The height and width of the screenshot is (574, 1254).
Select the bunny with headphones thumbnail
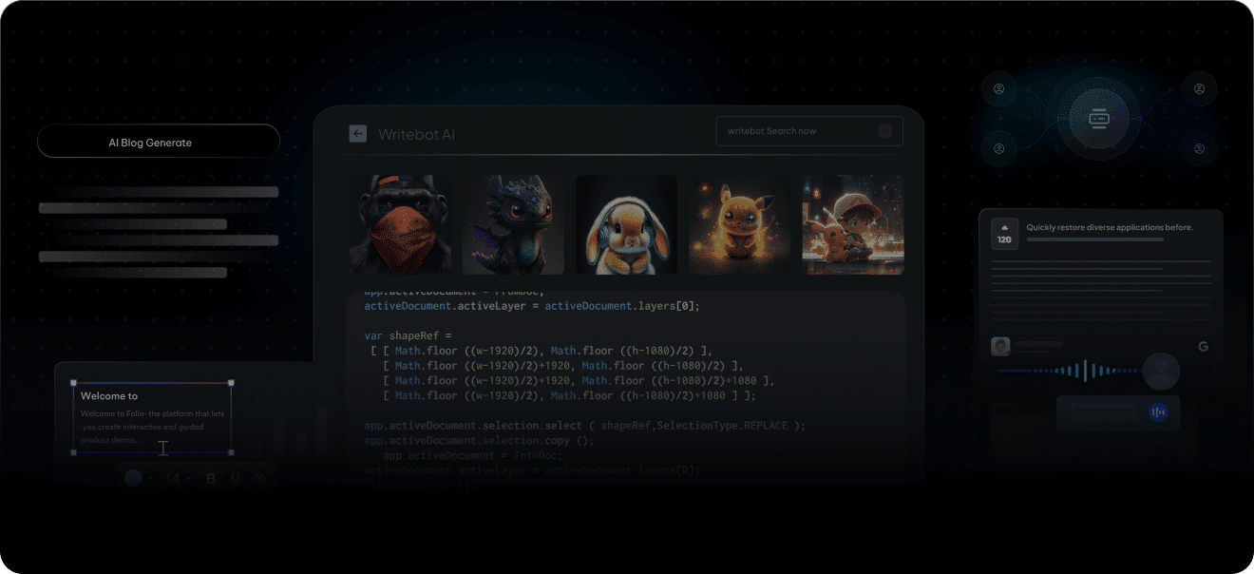626,224
